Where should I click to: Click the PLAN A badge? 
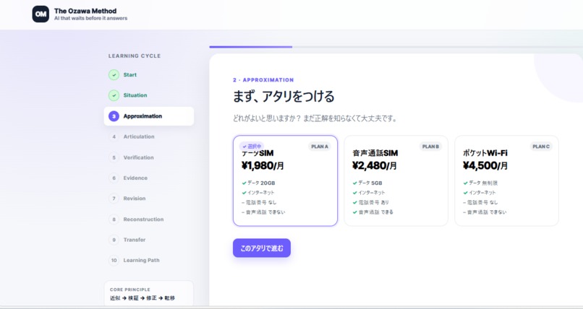tap(320, 147)
